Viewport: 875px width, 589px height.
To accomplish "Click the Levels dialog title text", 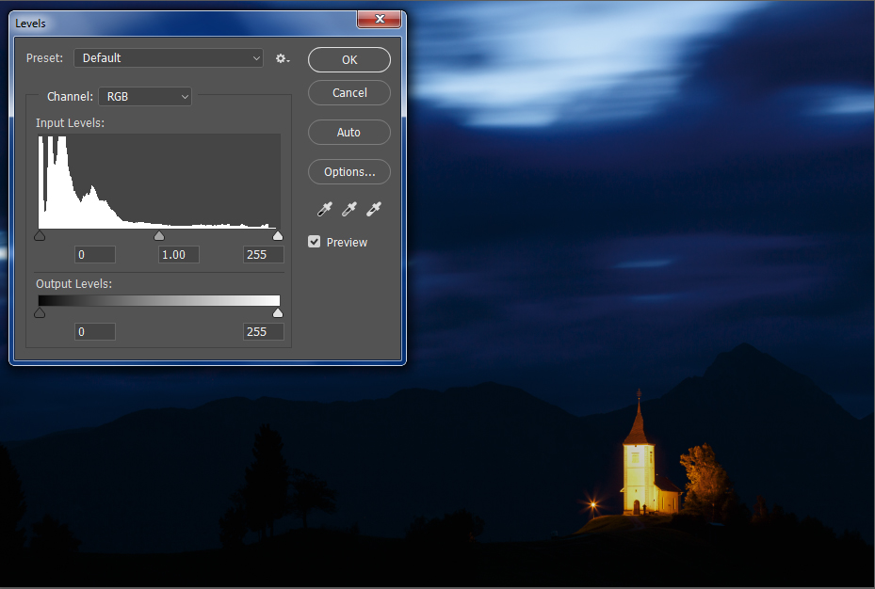I will 30,24.
